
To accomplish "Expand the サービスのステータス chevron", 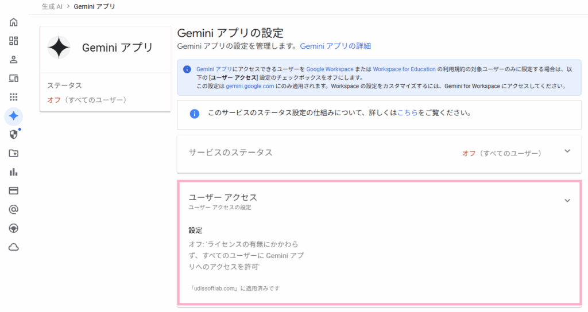I will 567,151.
